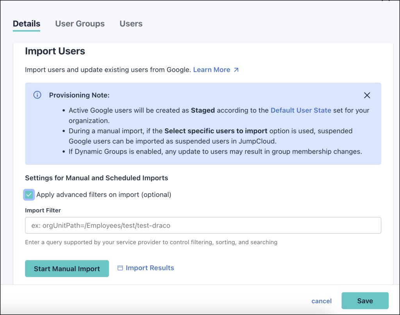Save the import settings

coord(365,301)
